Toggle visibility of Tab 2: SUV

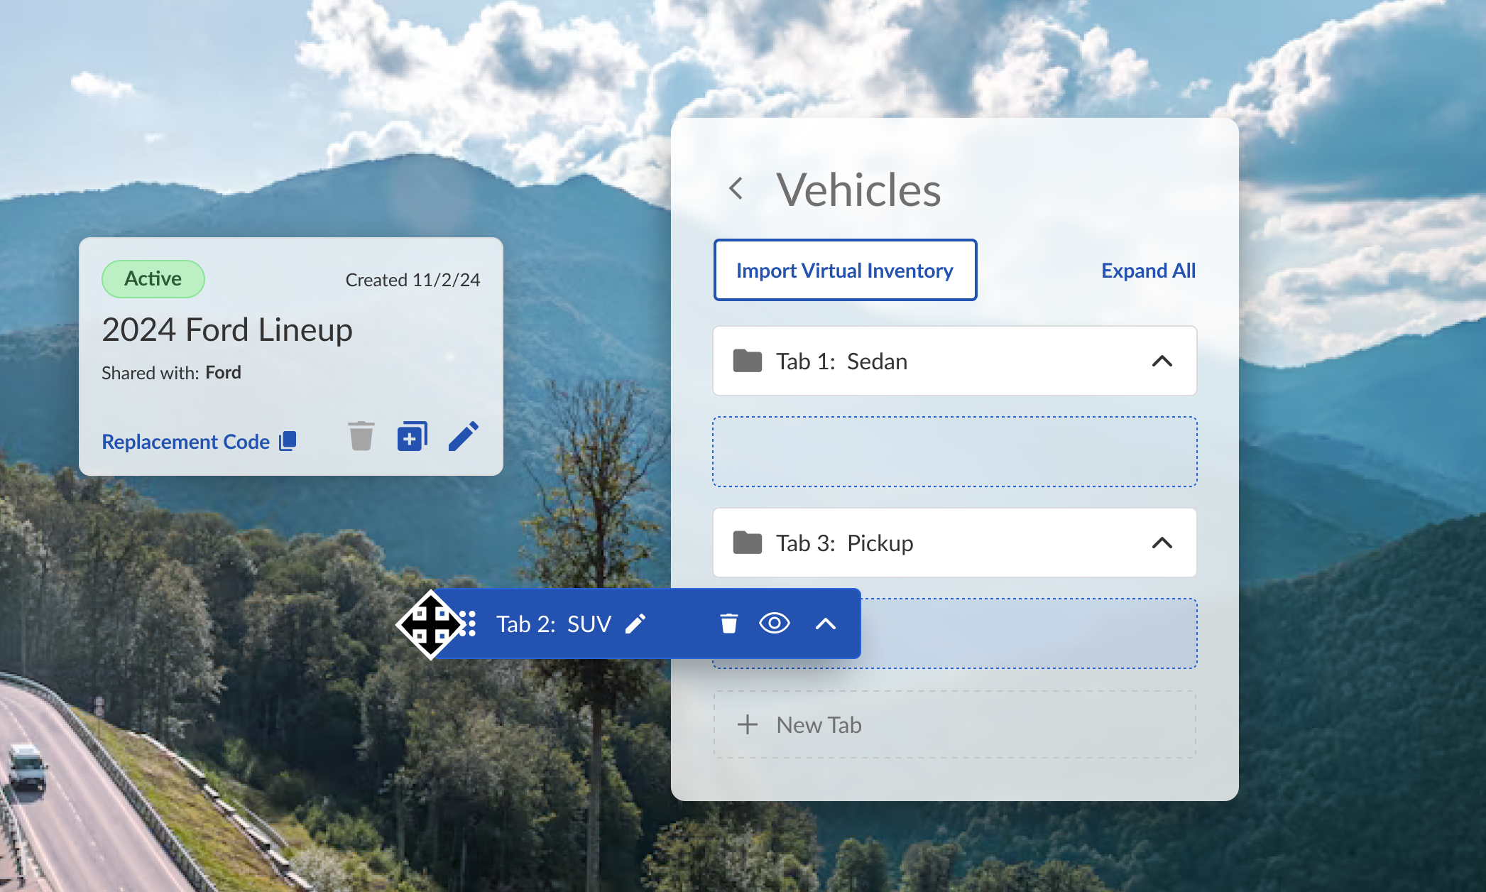[x=775, y=624]
